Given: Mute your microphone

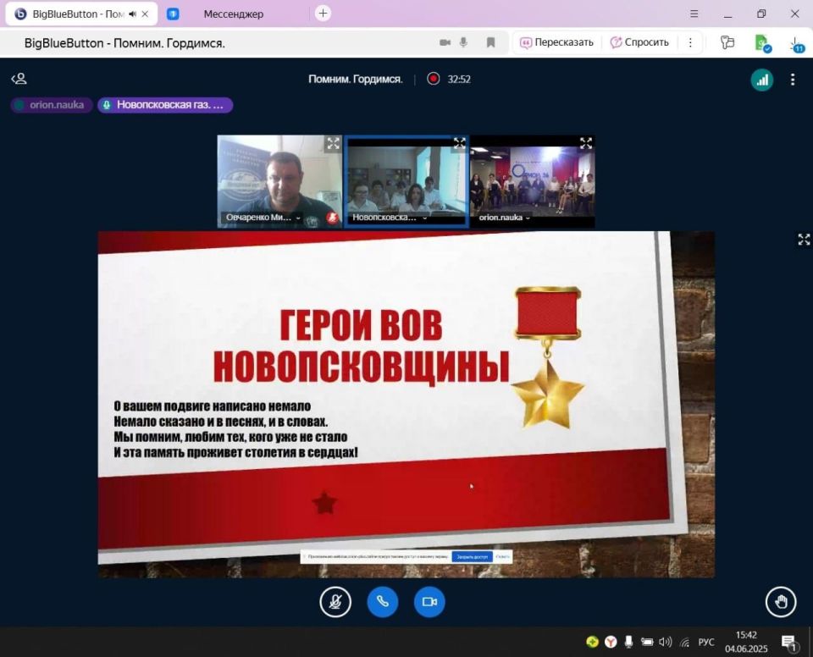Looking at the screenshot, I should pyautogui.click(x=335, y=602).
